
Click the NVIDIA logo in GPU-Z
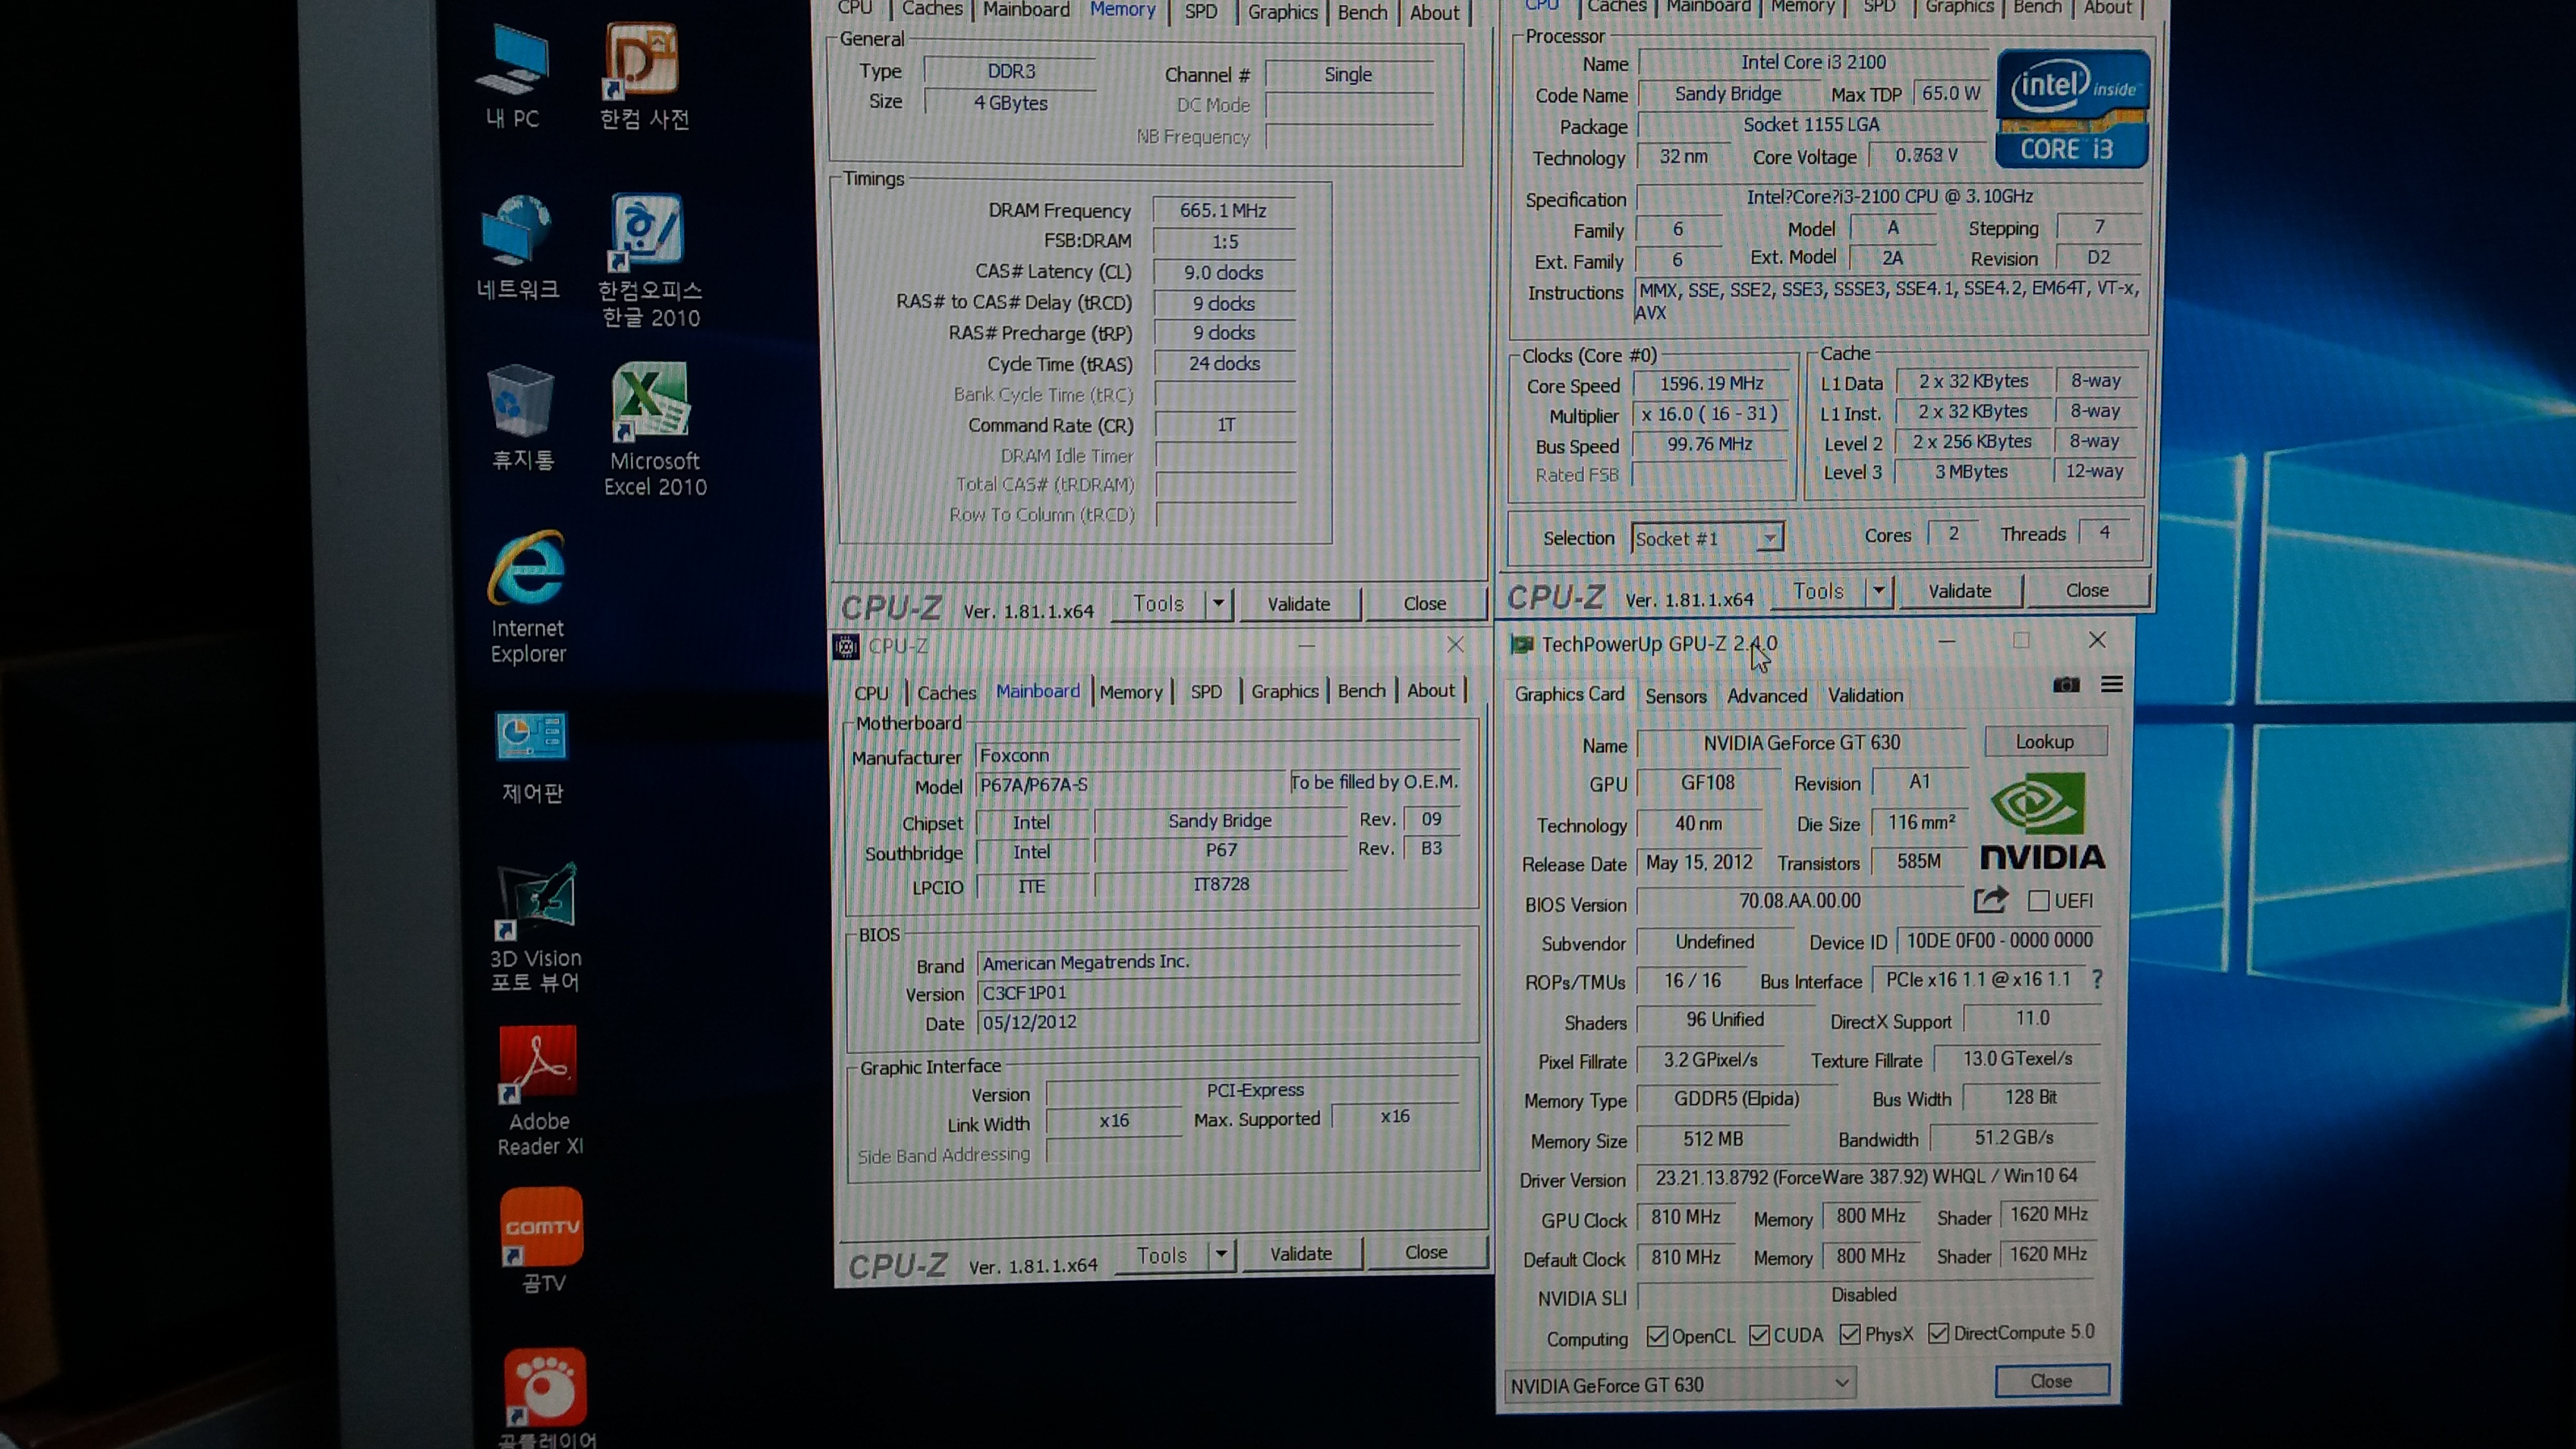pos(2042,822)
